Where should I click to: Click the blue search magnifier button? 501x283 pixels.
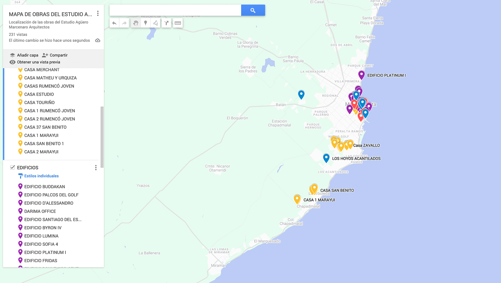(253, 10)
